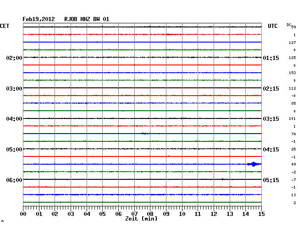Viewport: 298px width, 226px height.
Task: Click the Zeit [min] axis title
Action: pos(141,219)
